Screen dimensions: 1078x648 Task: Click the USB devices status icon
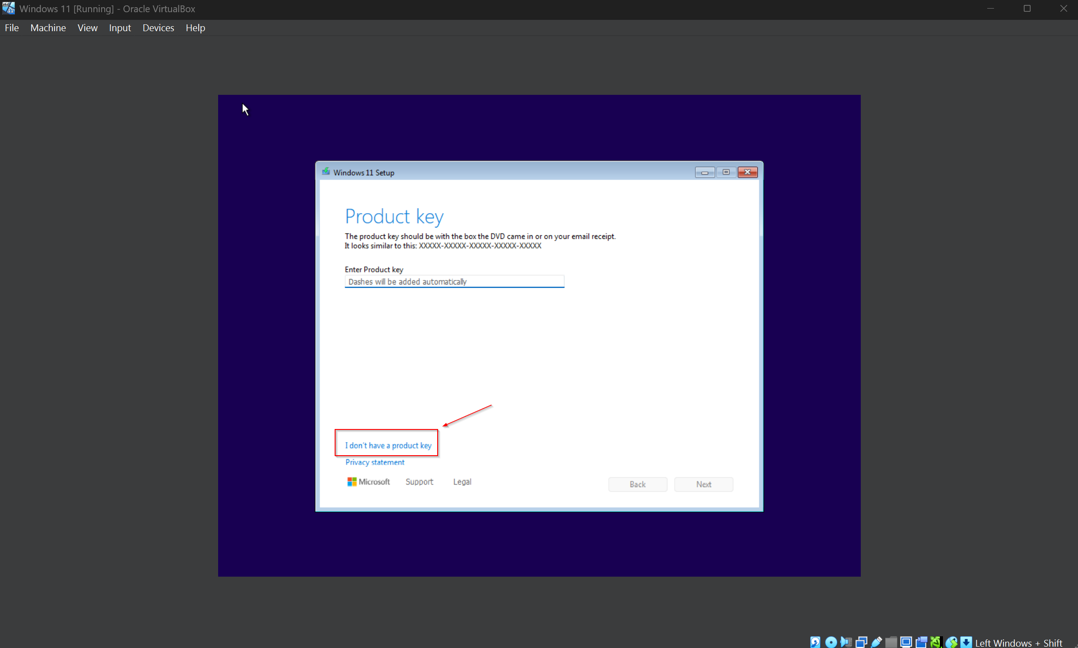[877, 642]
